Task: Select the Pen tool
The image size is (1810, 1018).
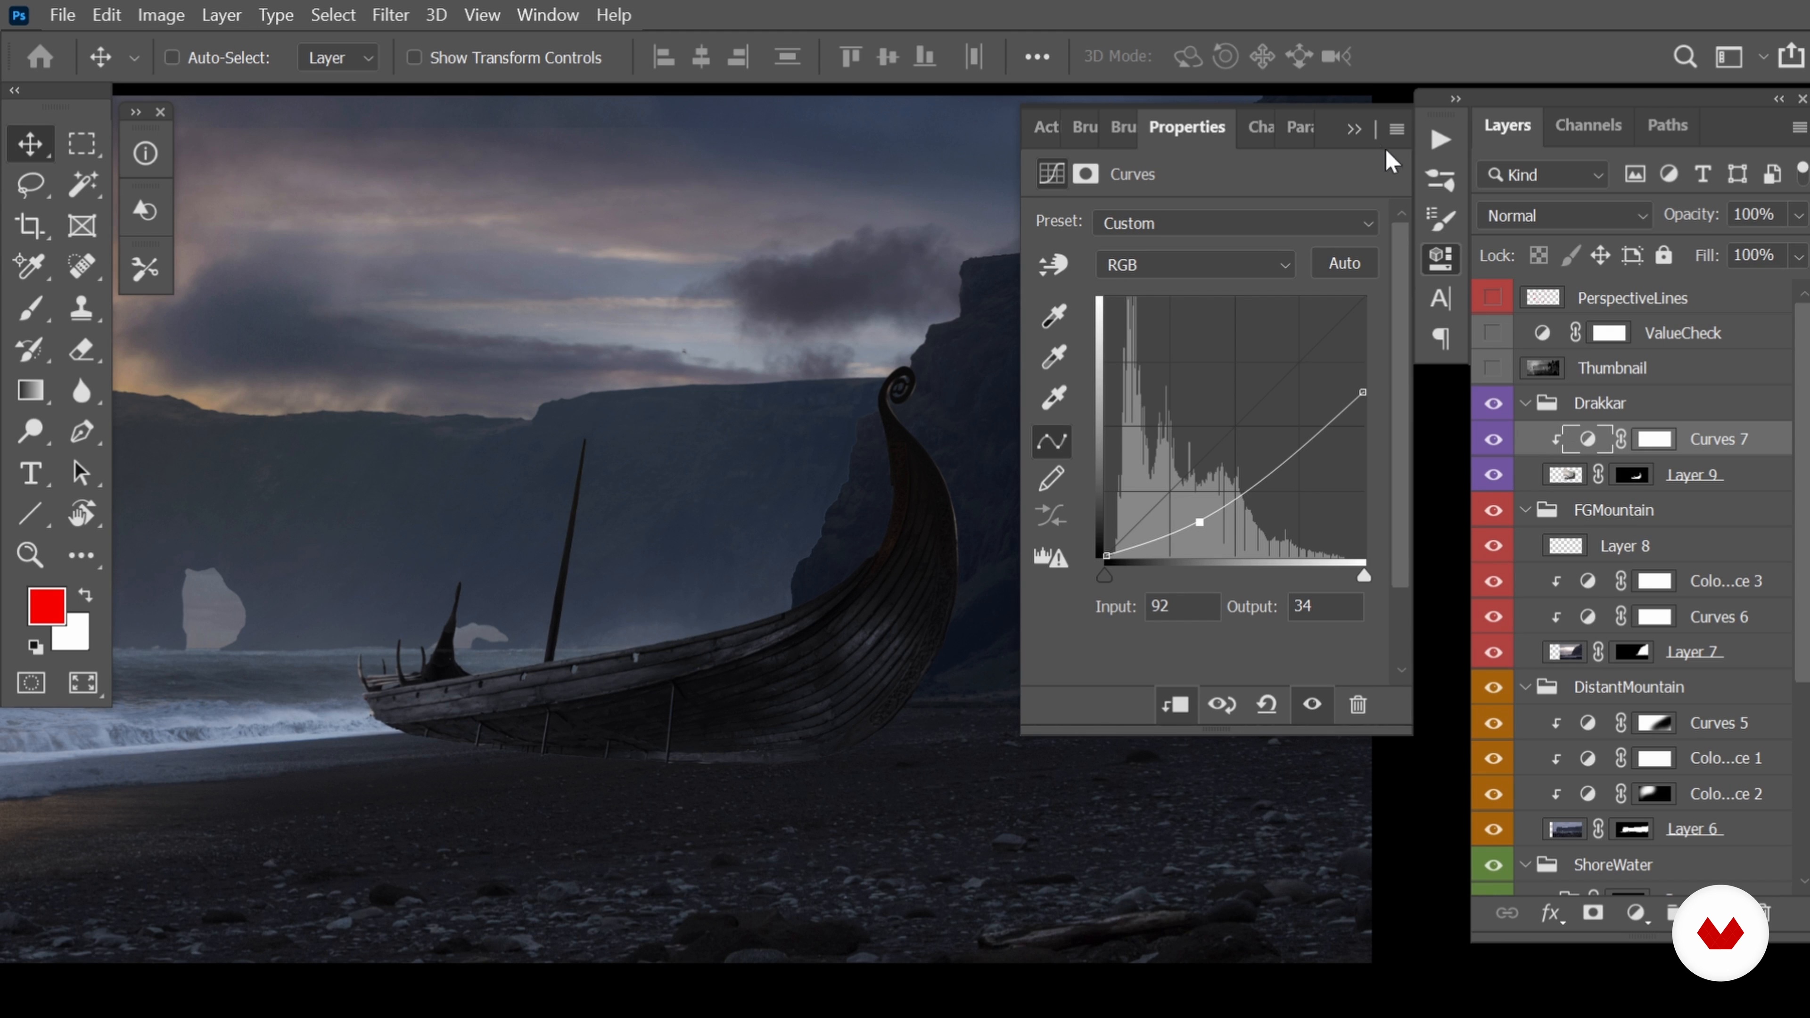Action: 82,431
